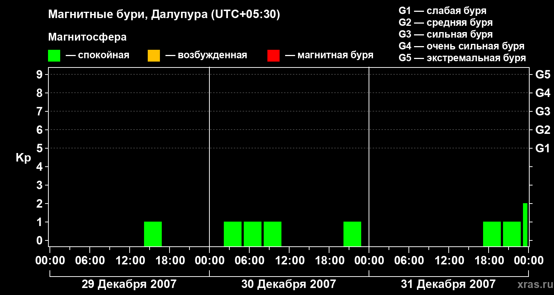Click the '30 Декабря 2007' date label
554x295 pixels.
[289, 284]
